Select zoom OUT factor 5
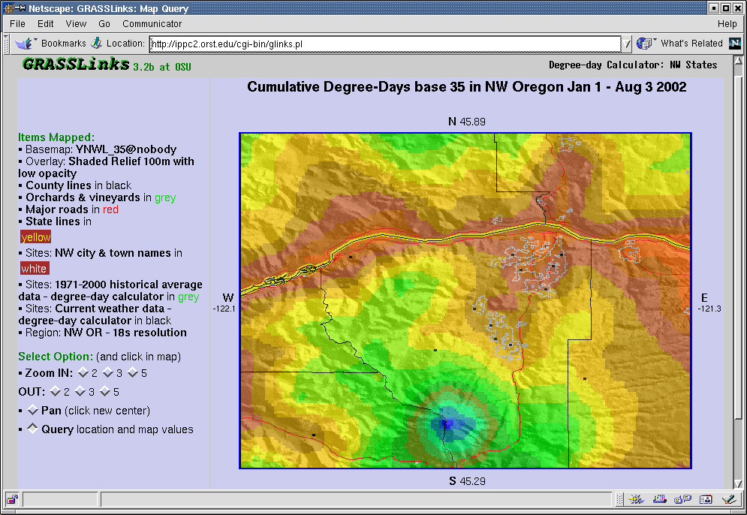Image resolution: width=747 pixels, height=515 pixels. 105,391
